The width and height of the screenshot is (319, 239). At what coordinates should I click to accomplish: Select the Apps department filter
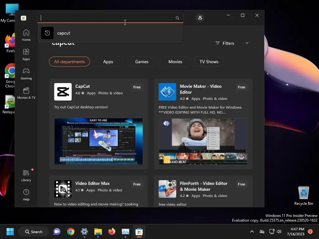click(108, 62)
